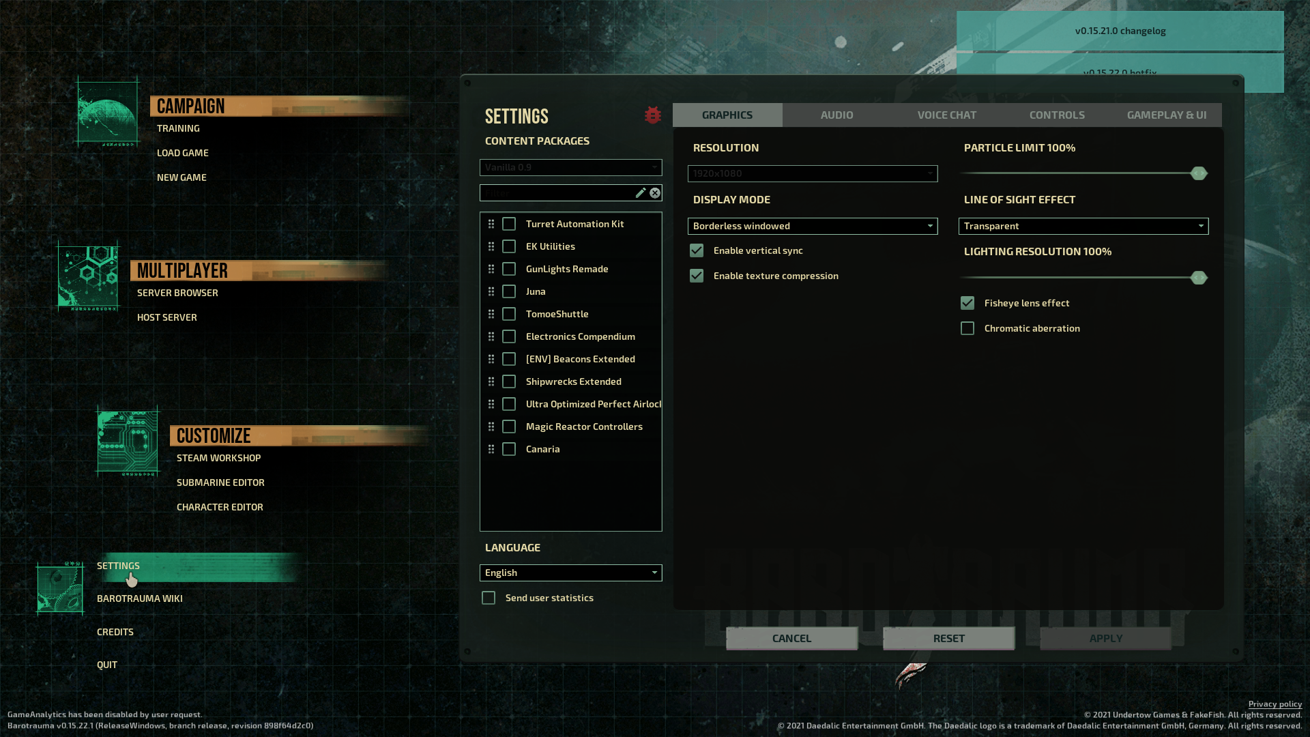The width and height of the screenshot is (1310, 737).
Task: Open the Privacy policy link
Action: point(1275,704)
